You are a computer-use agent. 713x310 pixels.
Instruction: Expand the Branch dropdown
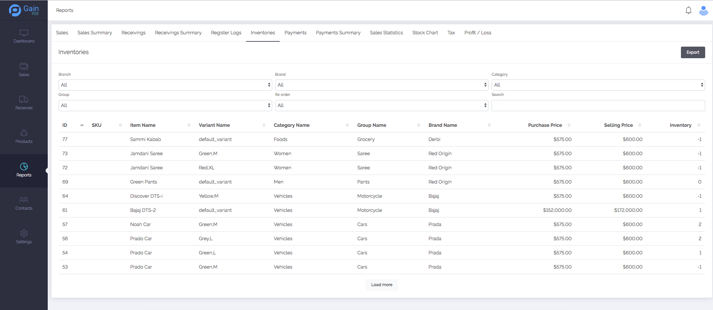165,85
